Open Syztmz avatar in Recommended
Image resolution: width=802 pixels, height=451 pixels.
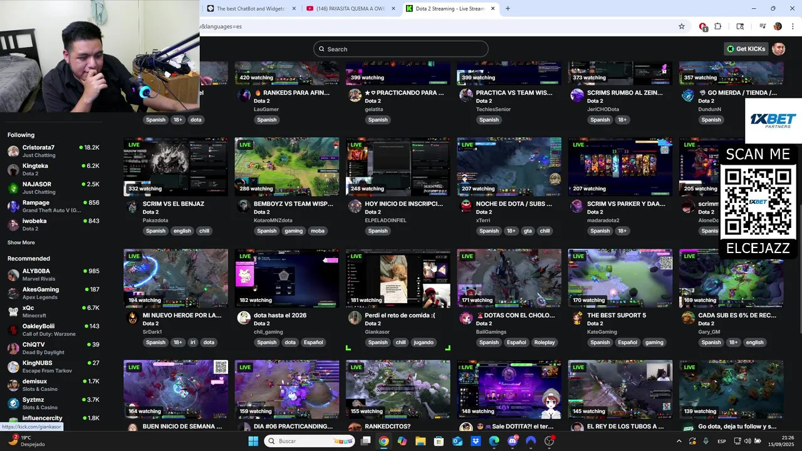coord(13,403)
